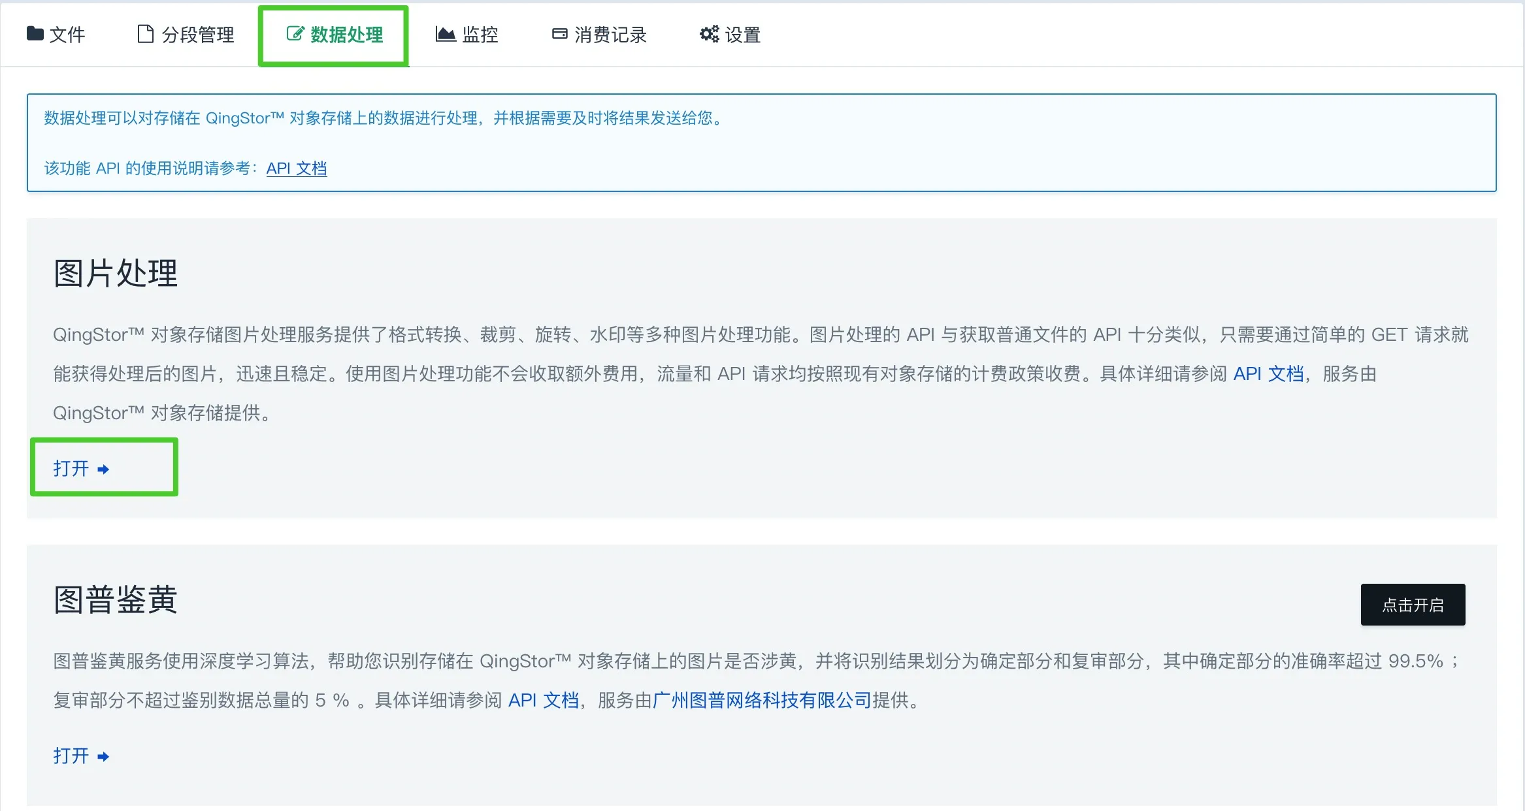The height and width of the screenshot is (811, 1525).
Task: Open the API 文档 link in info banner
Action: [x=296, y=168]
